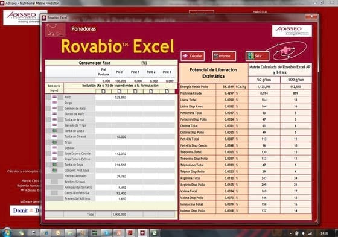This screenshot has width=338, height=237.
Task: Click new-document icon under Post 3 column
Action: (167, 91)
